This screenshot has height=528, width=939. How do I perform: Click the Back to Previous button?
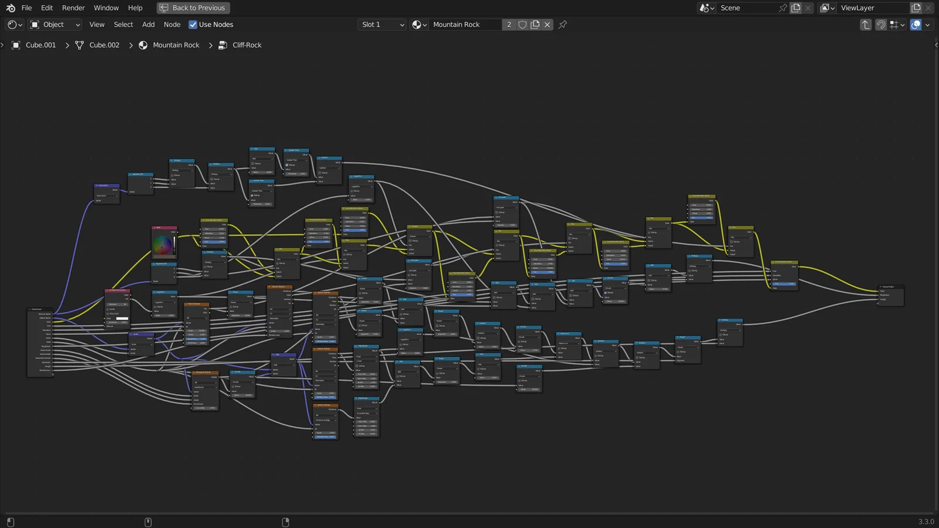[193, 8]
